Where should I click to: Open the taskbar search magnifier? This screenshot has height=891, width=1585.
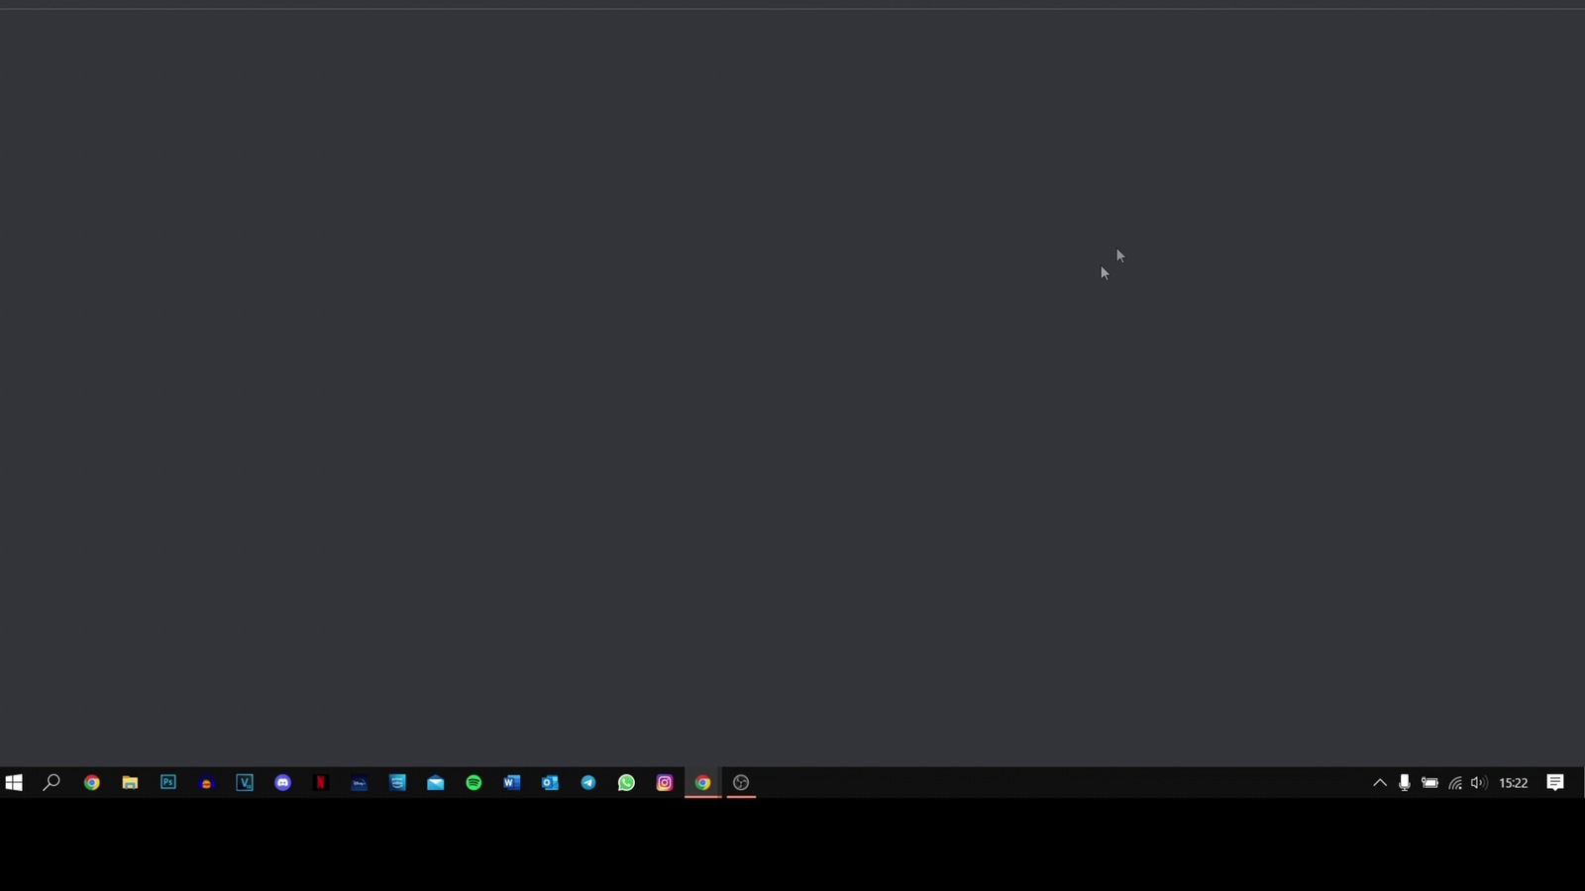(x=52, y=782)
